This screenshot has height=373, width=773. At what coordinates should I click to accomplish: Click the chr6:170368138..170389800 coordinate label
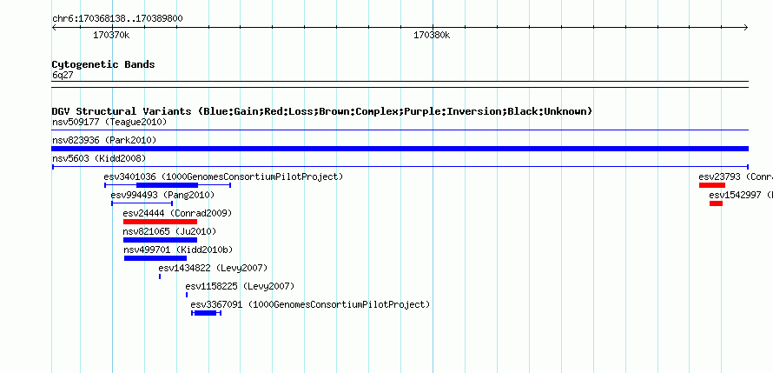pos(117,19)
